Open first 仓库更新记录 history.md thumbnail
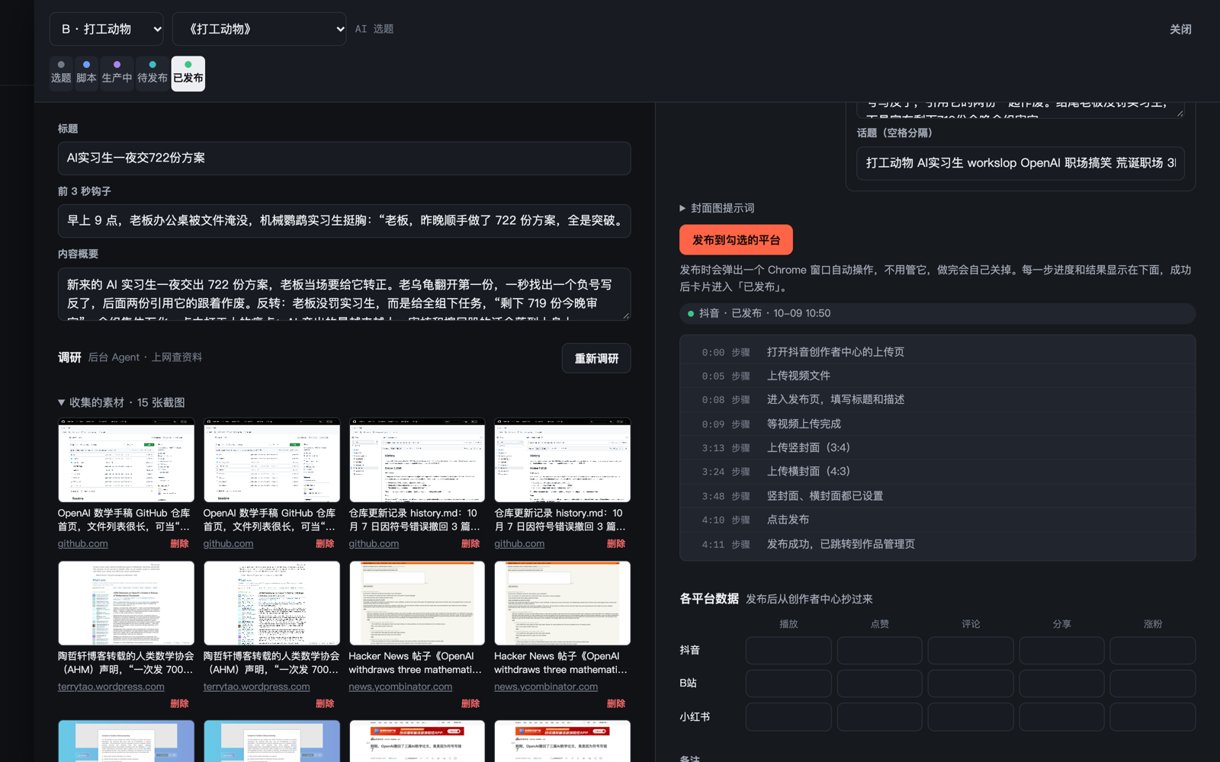1220x762 pixels. point(417,459)
